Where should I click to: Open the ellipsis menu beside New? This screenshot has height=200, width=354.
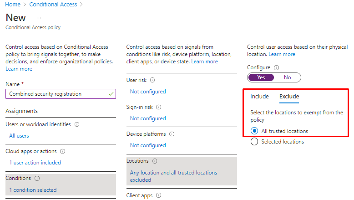[x=39, y=18]
